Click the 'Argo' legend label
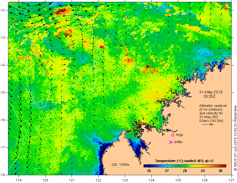237x183 pixels. click(179, 135)
